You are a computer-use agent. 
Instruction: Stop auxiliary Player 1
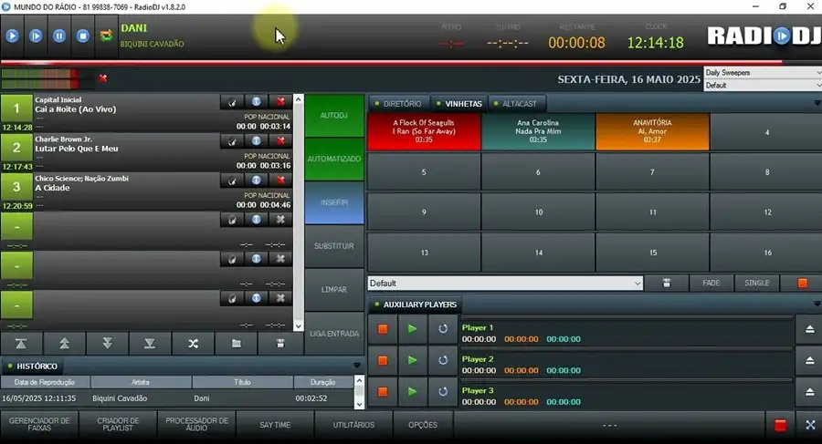click(x=383, y=329)
